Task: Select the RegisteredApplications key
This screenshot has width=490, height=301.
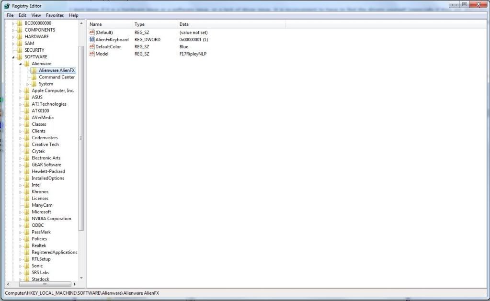Action: pos(55,252)
